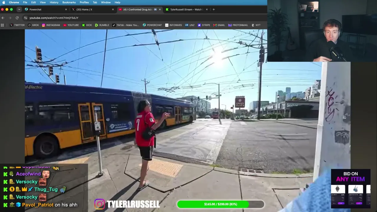This screenshot has width=377, height=212.
Task: Expand the tab search dropdown arrow
Action: coord(19,9)
